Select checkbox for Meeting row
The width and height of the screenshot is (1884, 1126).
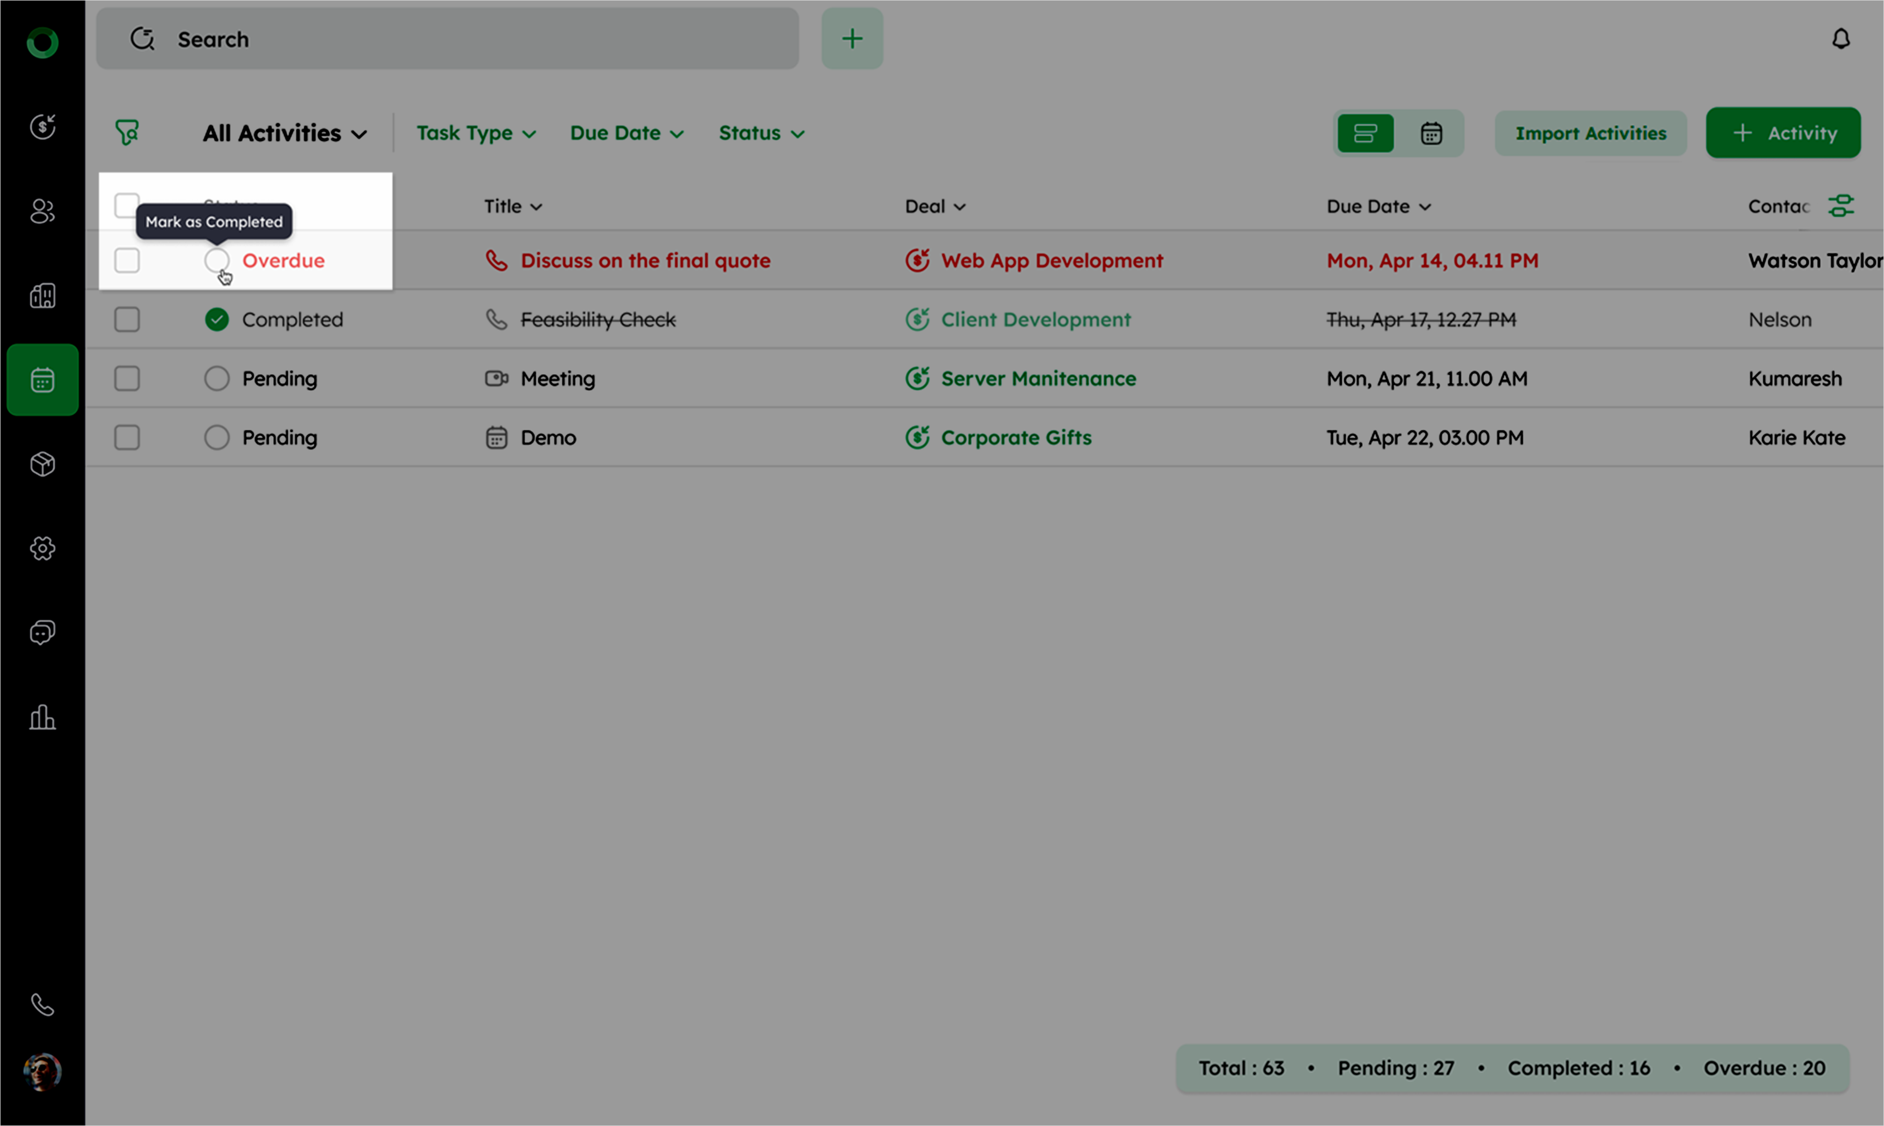(x=127, y=378)
